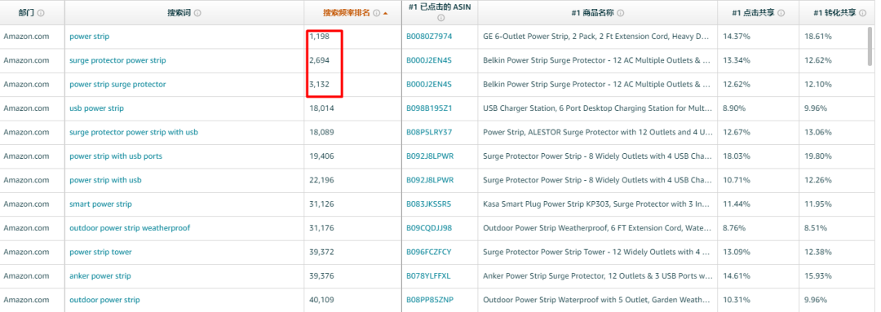The height and width of the screenshot is (312, 881).
Task: Open the 'anker power strip' search term
Action: pos(100,276)
